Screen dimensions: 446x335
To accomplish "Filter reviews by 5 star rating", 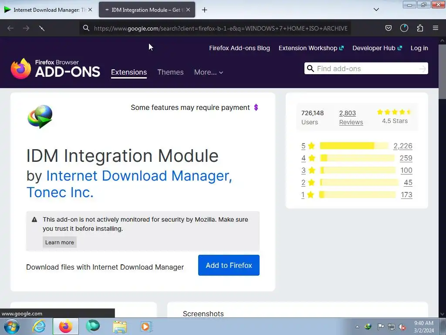I will tap(308, 146).
